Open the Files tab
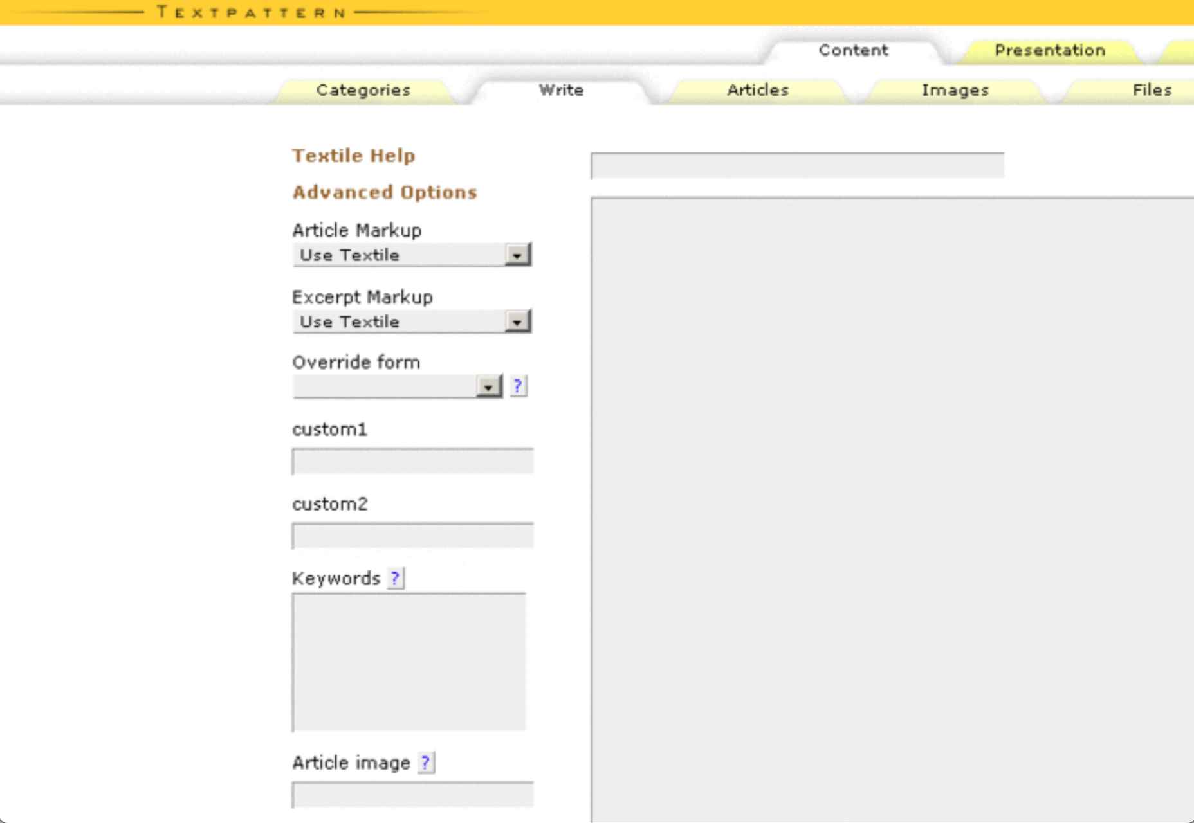The image size is (1194, 823). (x=1152, y=90)
